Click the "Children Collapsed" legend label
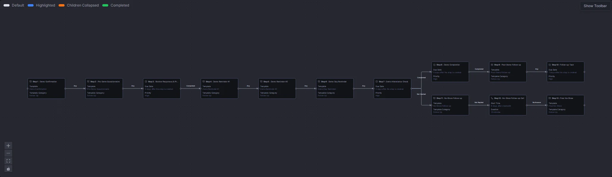Viewport: 612px width, 177px height. coord(83,5)
